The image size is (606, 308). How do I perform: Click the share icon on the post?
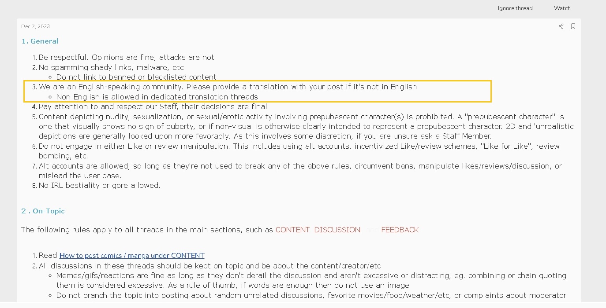pos(561,26)
